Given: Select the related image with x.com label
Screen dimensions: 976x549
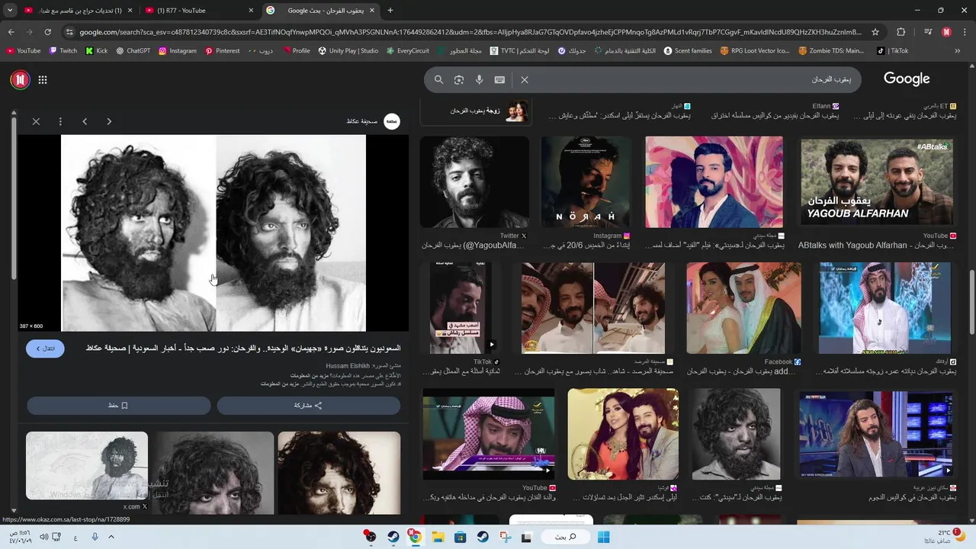Looking at the screenshot, I should point(87,467).
